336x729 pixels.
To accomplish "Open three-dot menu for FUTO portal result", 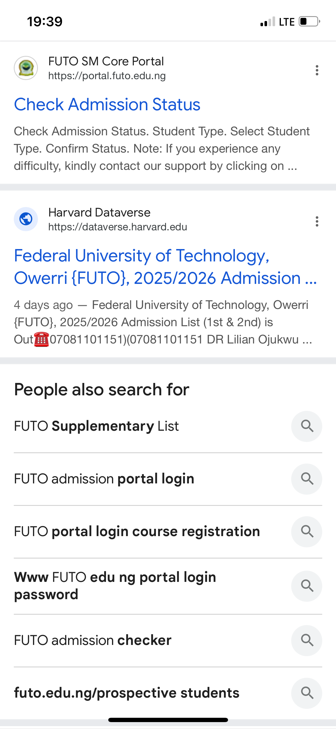I will [317, 70].
